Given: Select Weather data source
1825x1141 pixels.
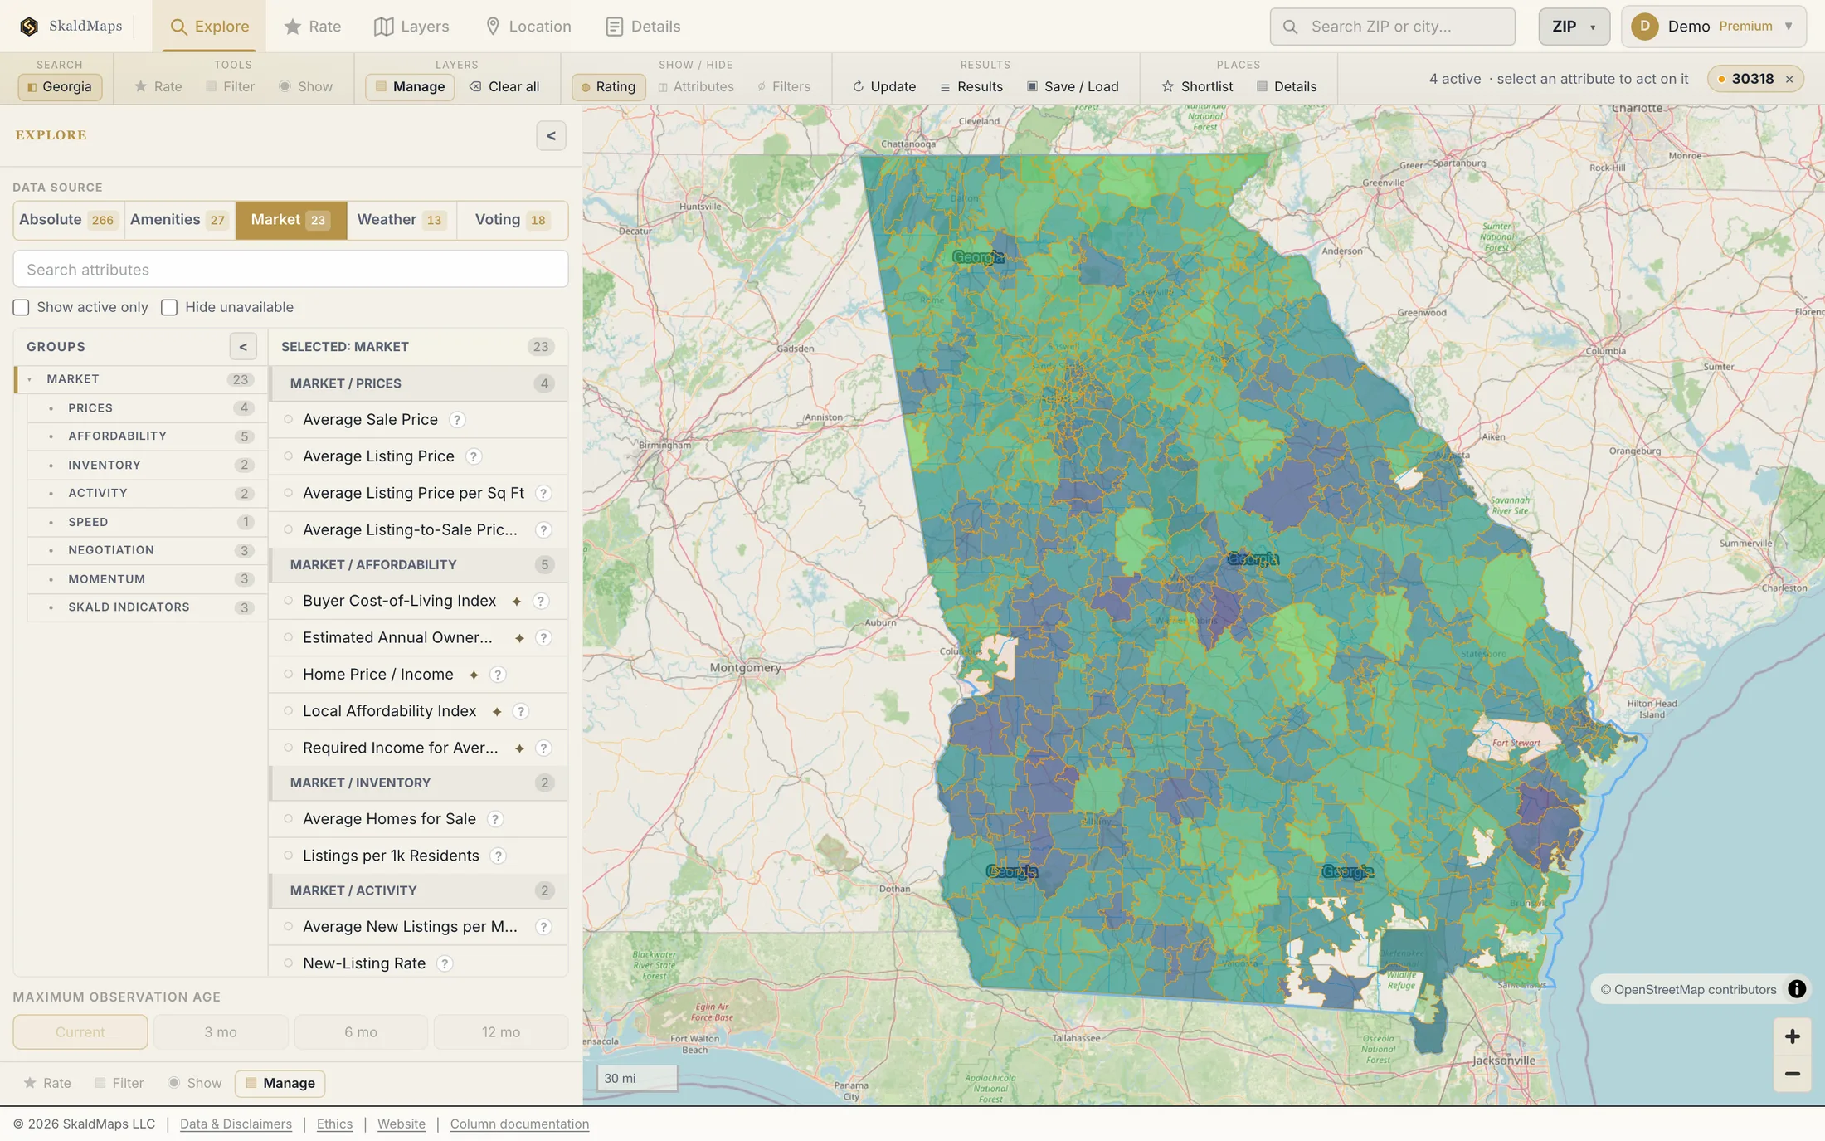Looking at the screenshot, I should tap(401, 220).
